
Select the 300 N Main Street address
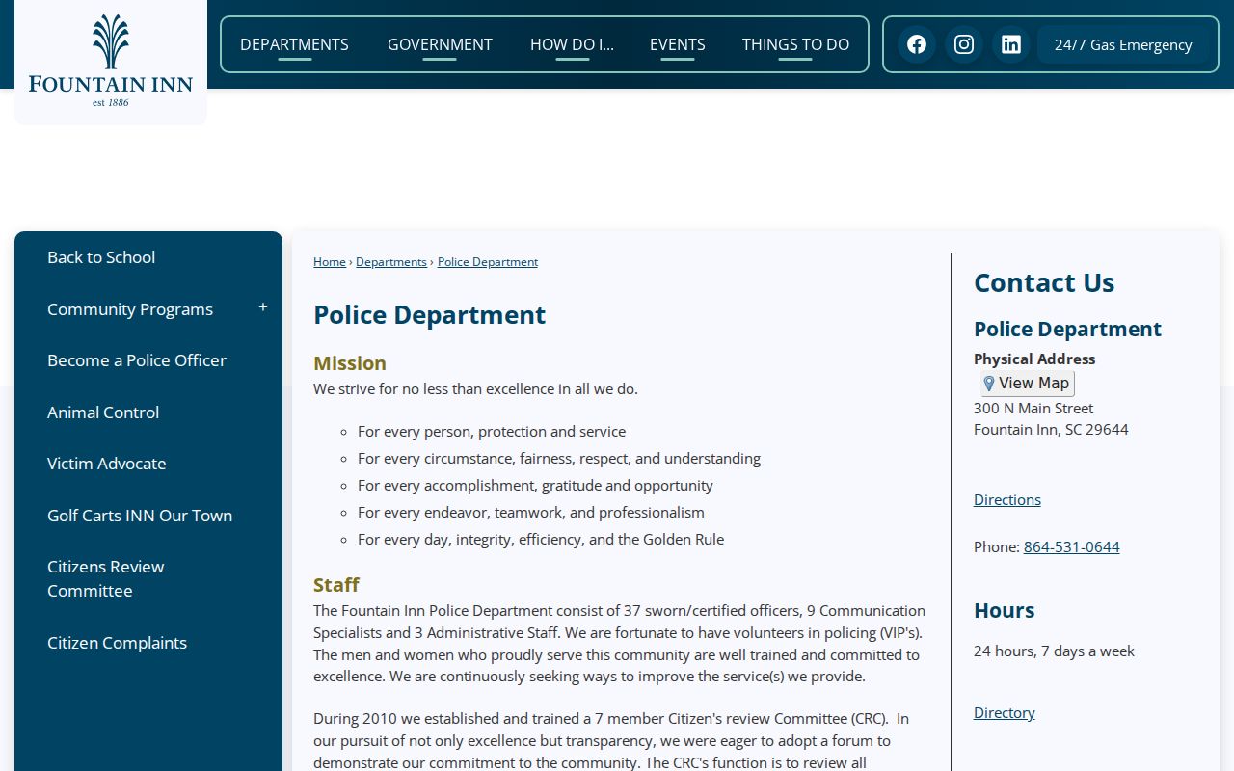1033,409
